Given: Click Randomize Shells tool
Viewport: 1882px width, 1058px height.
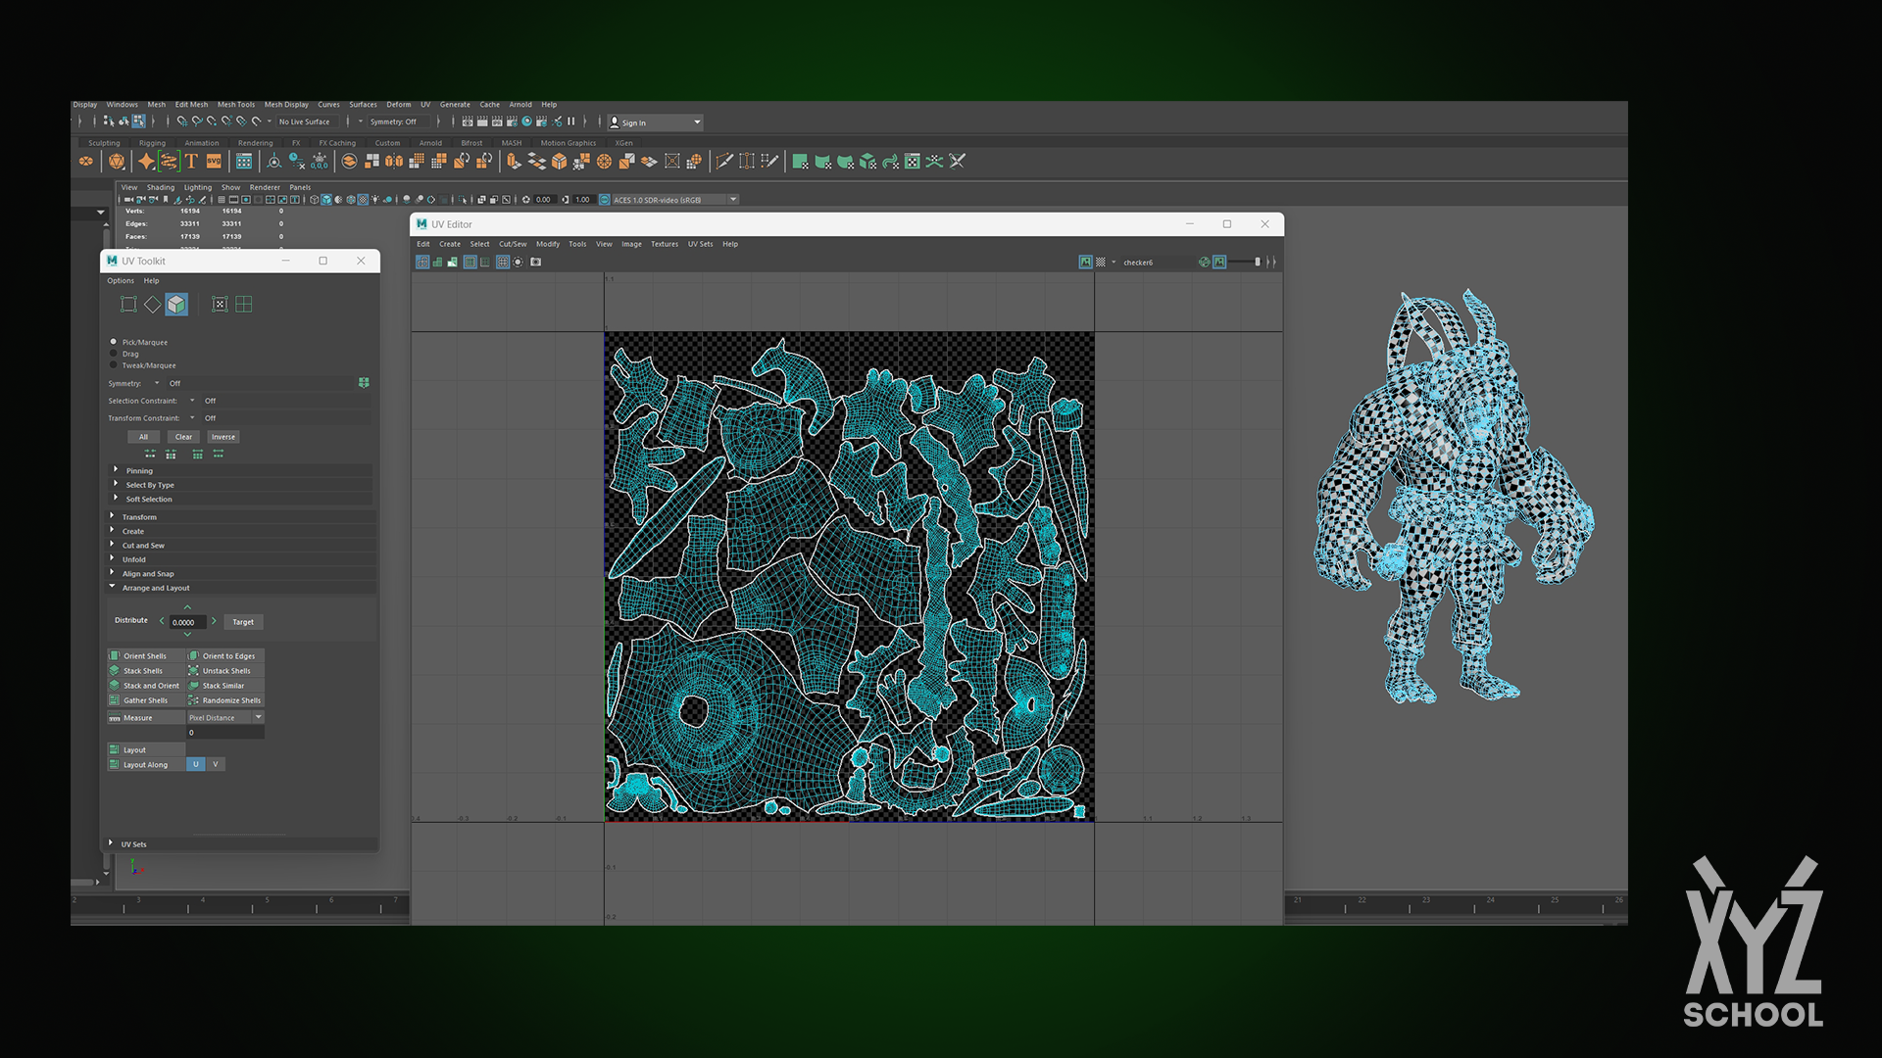Looking at the screenshot, I should tap(225, 700).
